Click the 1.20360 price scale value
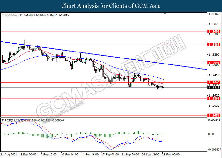Screen dimensions: 222x158 [x=214, y=14]
